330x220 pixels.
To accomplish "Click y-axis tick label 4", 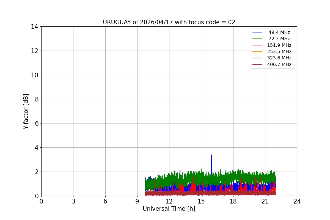I will pos(36,148).
